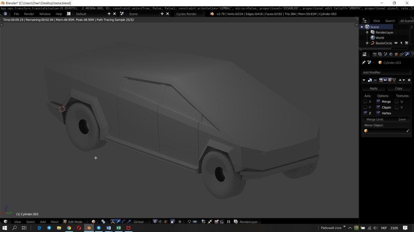This screenshot has height=232, width=414.
Task: Open the Gimbal orientation dropdown
Action: (142, 222)
